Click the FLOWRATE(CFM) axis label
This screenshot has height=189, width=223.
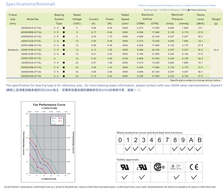click(49, 179)
